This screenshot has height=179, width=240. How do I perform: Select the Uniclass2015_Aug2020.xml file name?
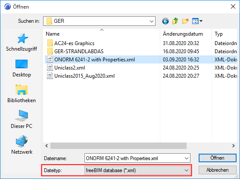click(84, 76)
